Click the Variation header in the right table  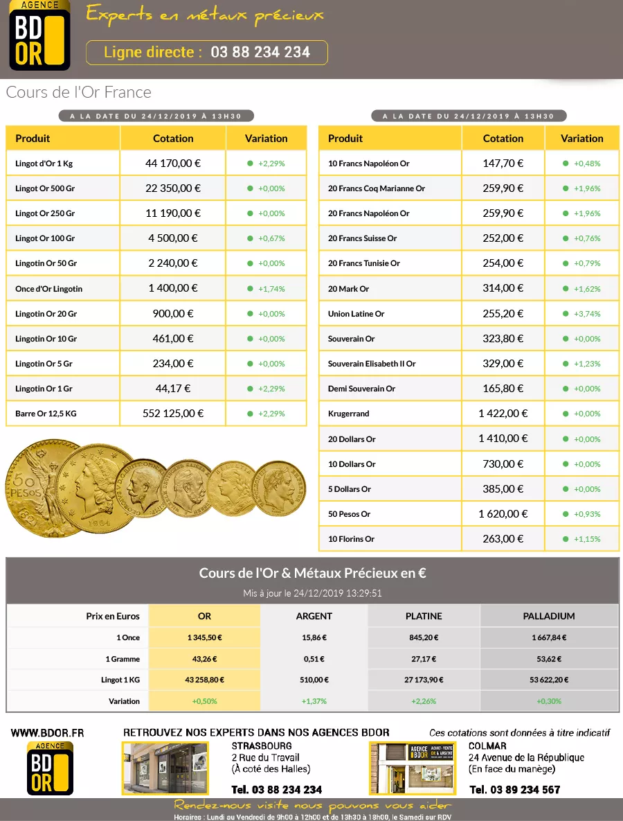coord(581,139)
